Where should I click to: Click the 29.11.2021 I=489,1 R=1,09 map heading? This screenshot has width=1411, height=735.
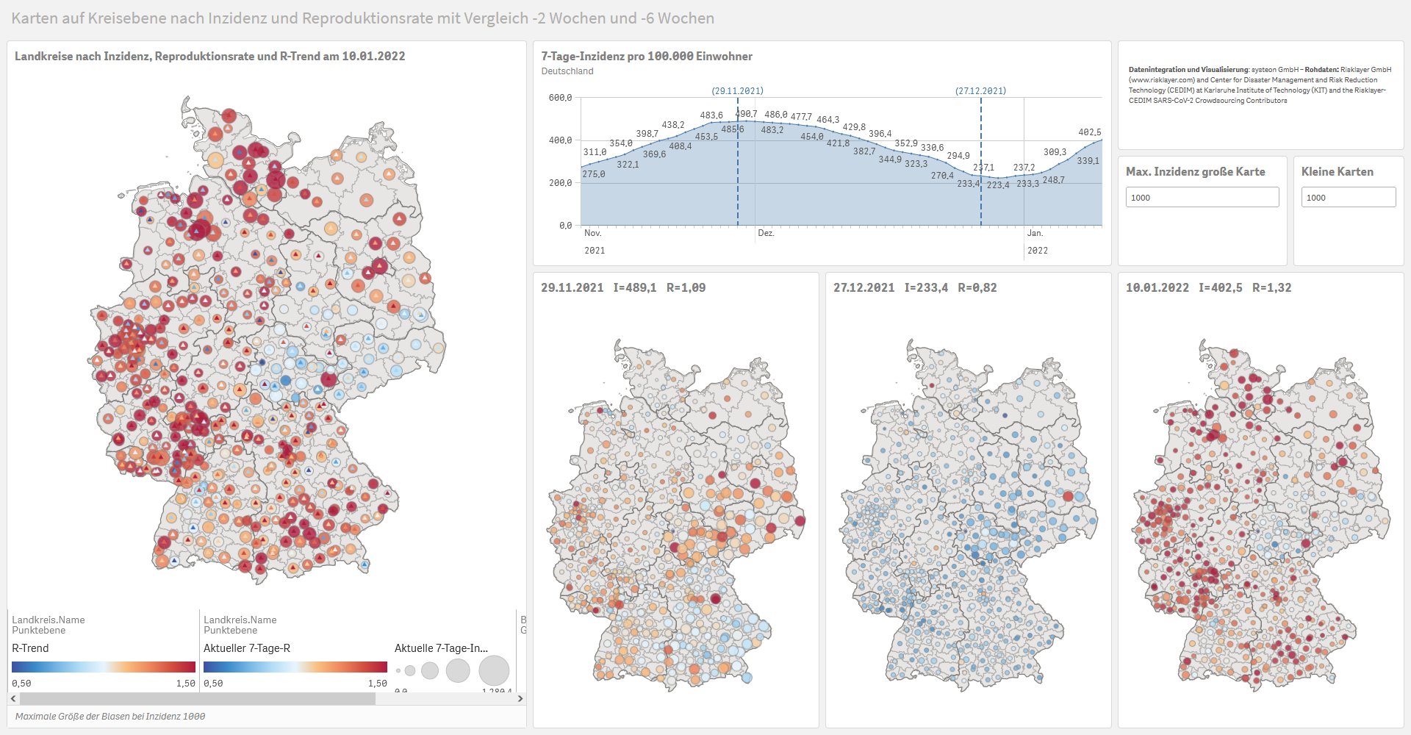623,287
